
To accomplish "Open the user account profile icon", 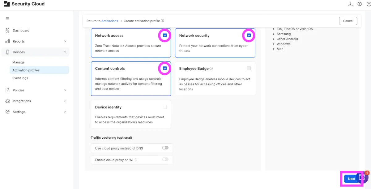I will coord(368,4).
